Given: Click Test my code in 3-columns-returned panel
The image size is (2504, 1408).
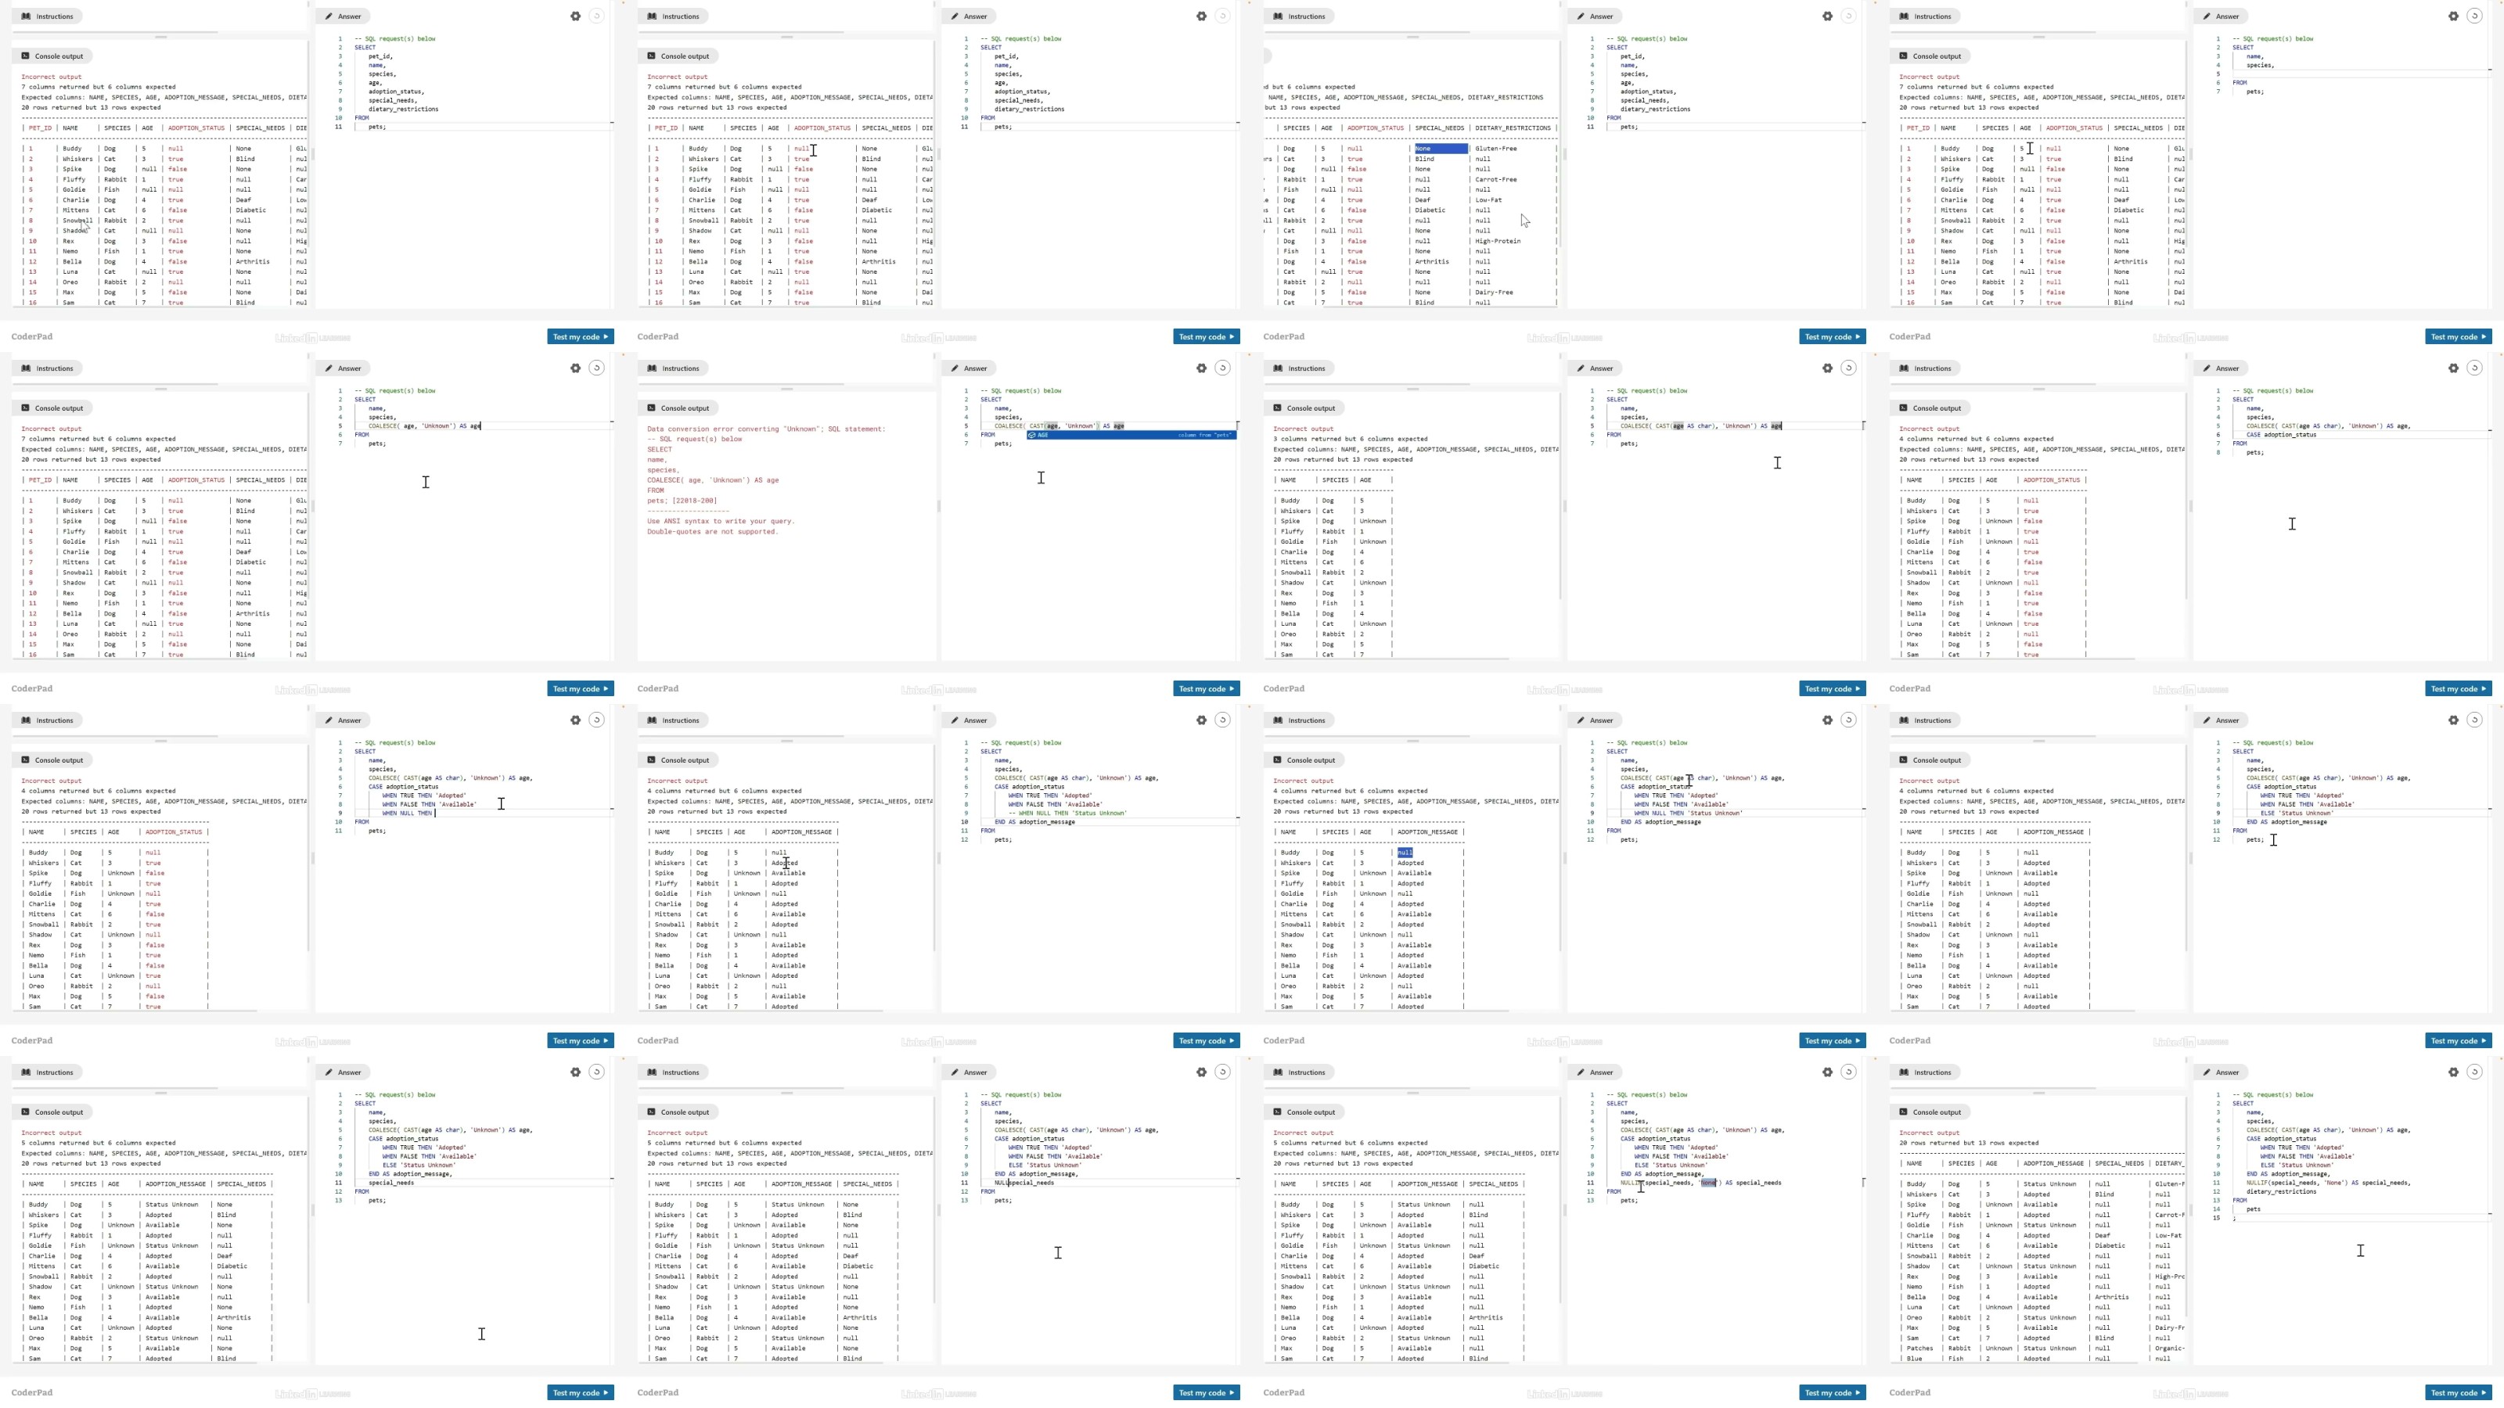Looking at the screenshot, I should (x=1833, y=689).
